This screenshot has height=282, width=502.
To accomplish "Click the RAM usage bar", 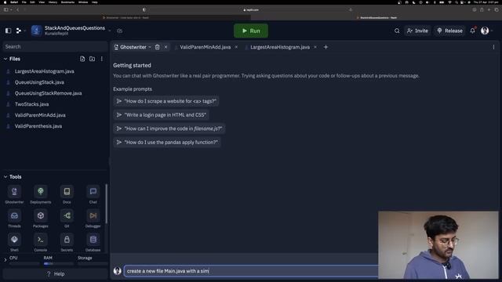I will [x=59, y=264].
